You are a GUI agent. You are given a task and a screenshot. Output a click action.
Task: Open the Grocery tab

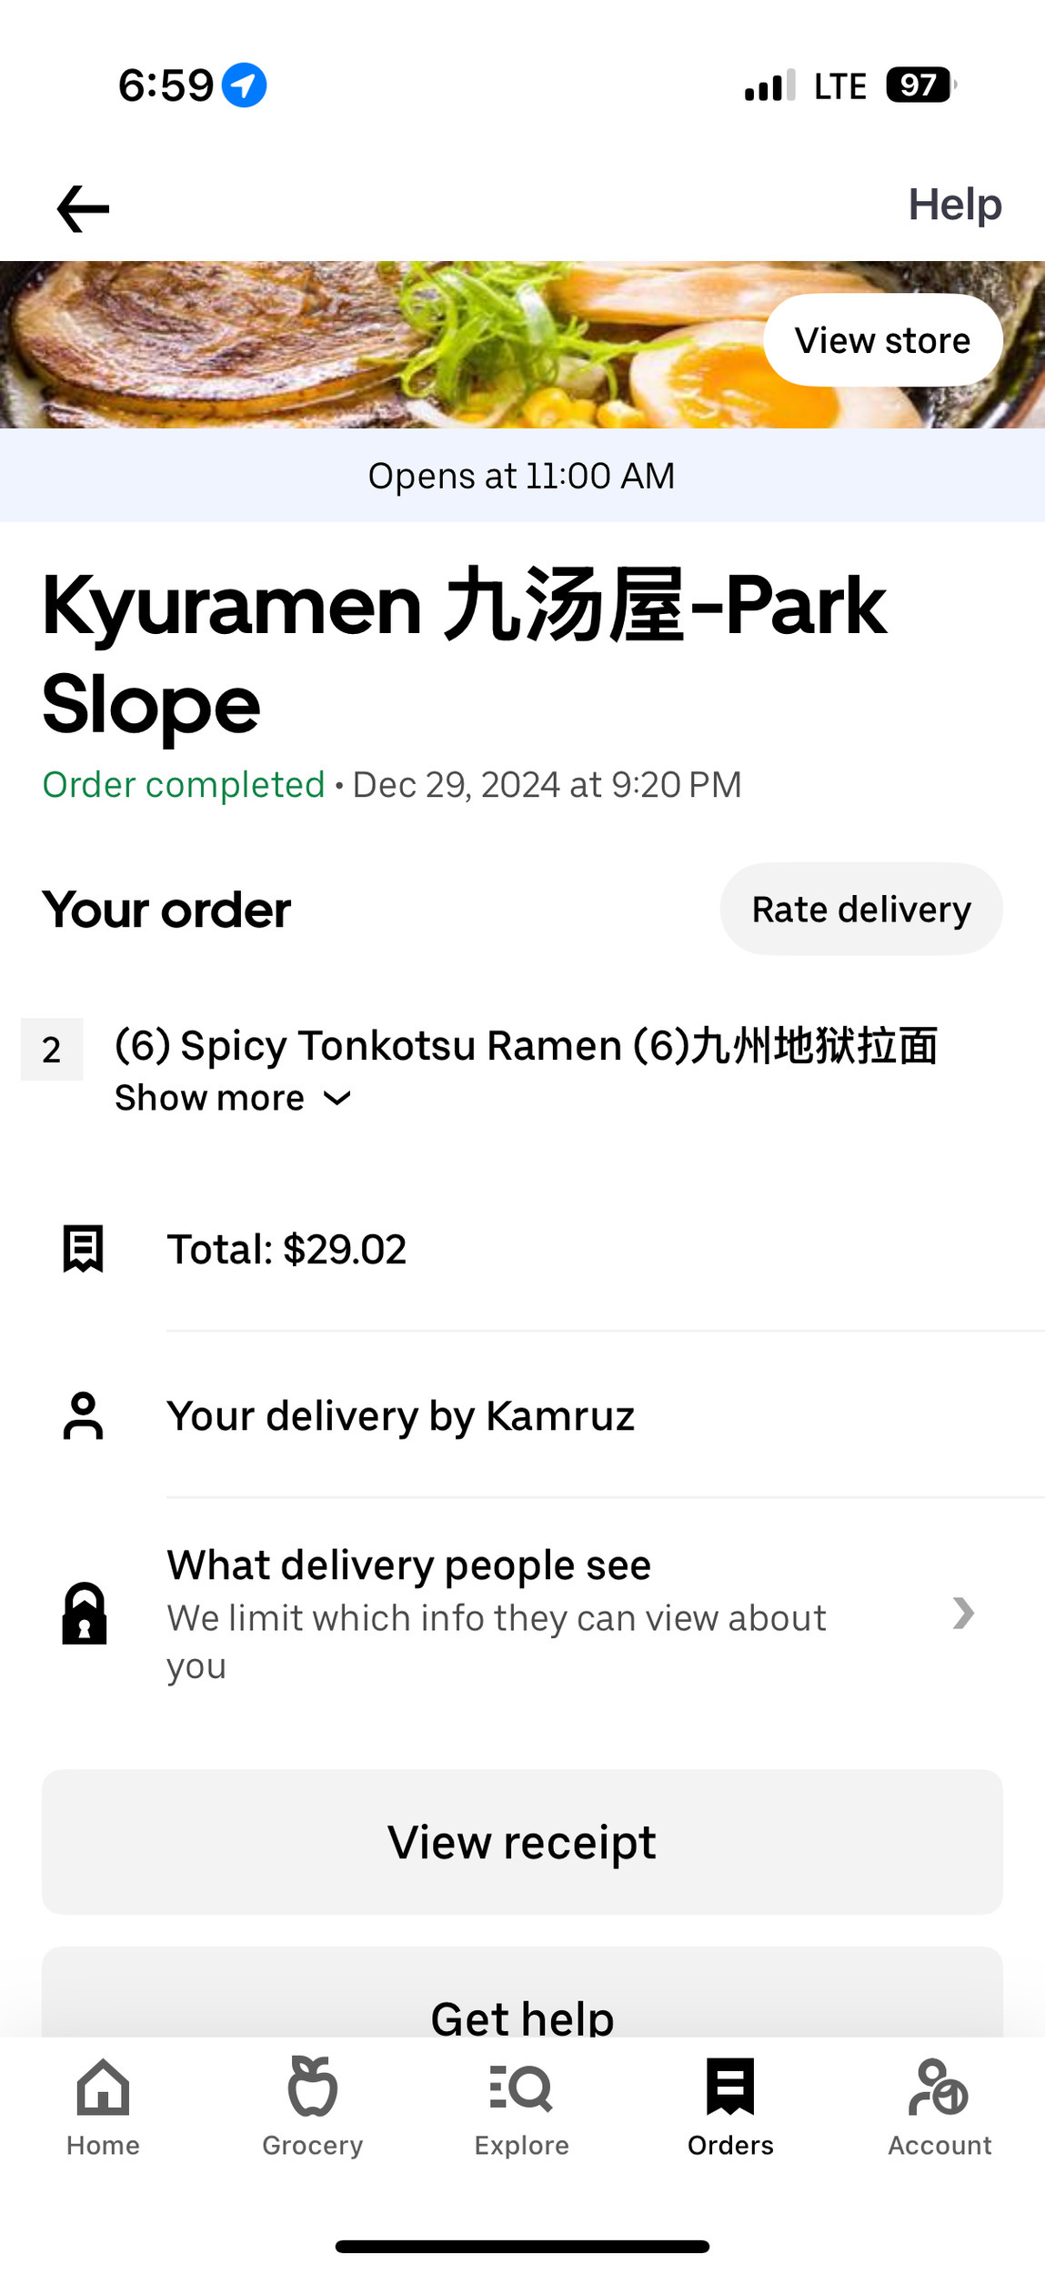click(x=313, y=2106)
